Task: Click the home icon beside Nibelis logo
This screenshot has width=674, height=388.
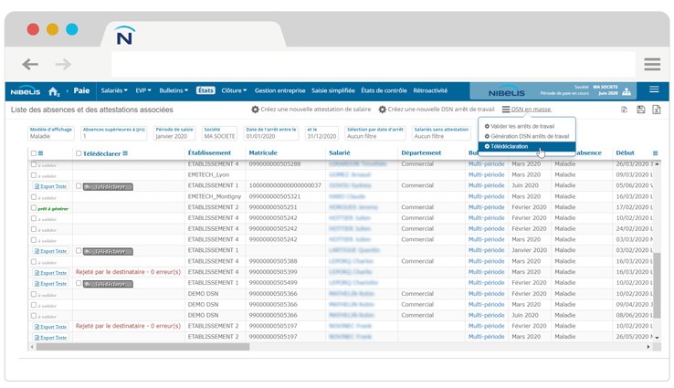Action: click(54, 91)
